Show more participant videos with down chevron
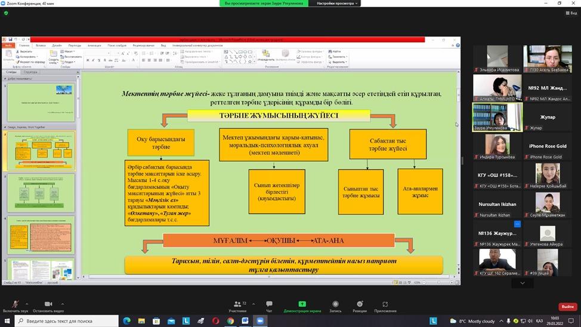581x327 pixels. pyautogui.click(x=523, y=283)
